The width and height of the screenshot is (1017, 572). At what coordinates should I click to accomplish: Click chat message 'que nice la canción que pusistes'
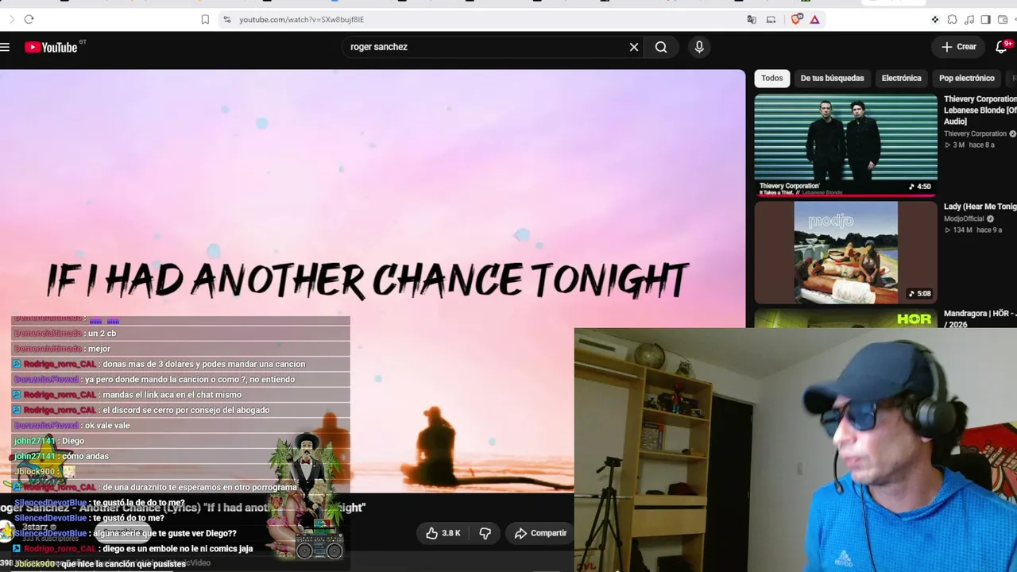point(123,563)
